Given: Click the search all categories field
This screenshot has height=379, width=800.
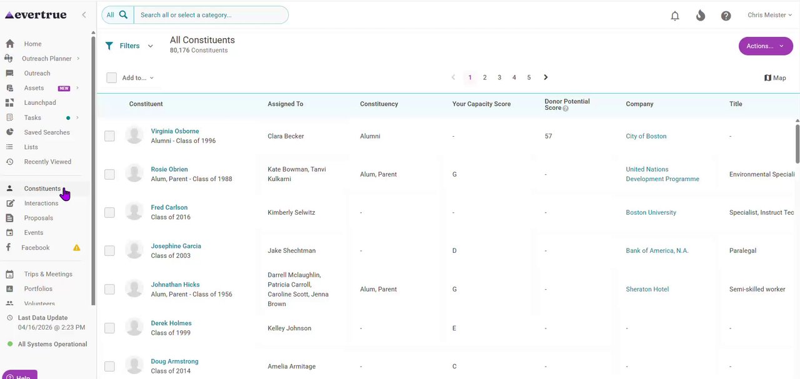Looking at the screenshot, I should 210,15.
